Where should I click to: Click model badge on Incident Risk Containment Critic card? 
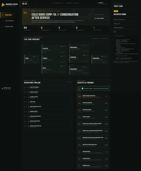(x=80, y=138)
